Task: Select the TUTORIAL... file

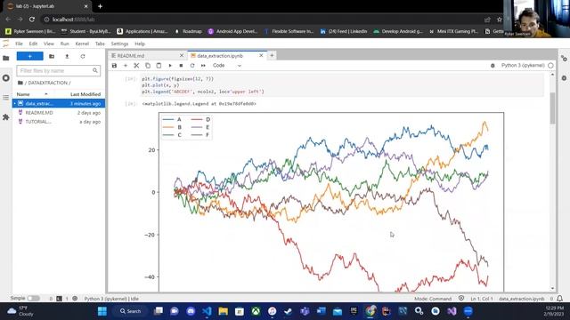Action: click(x=59, y=122)
